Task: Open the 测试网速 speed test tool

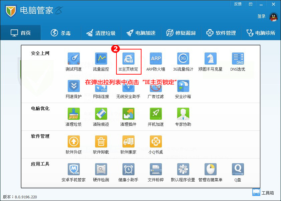Action: 74,62
